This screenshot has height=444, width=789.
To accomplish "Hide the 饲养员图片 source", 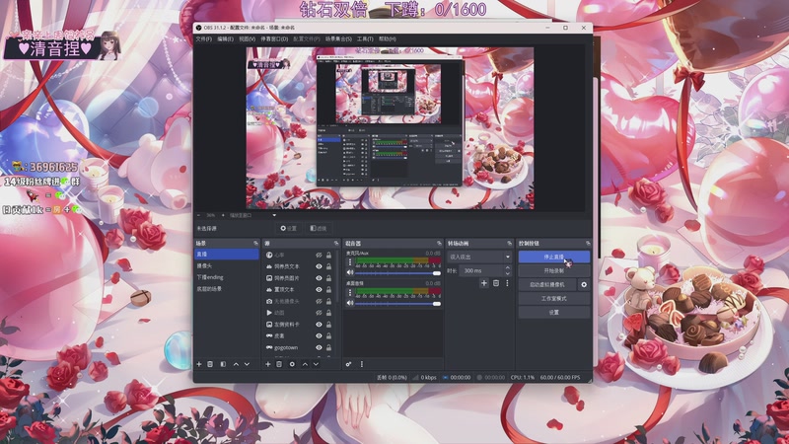I will tap(319, 278).
